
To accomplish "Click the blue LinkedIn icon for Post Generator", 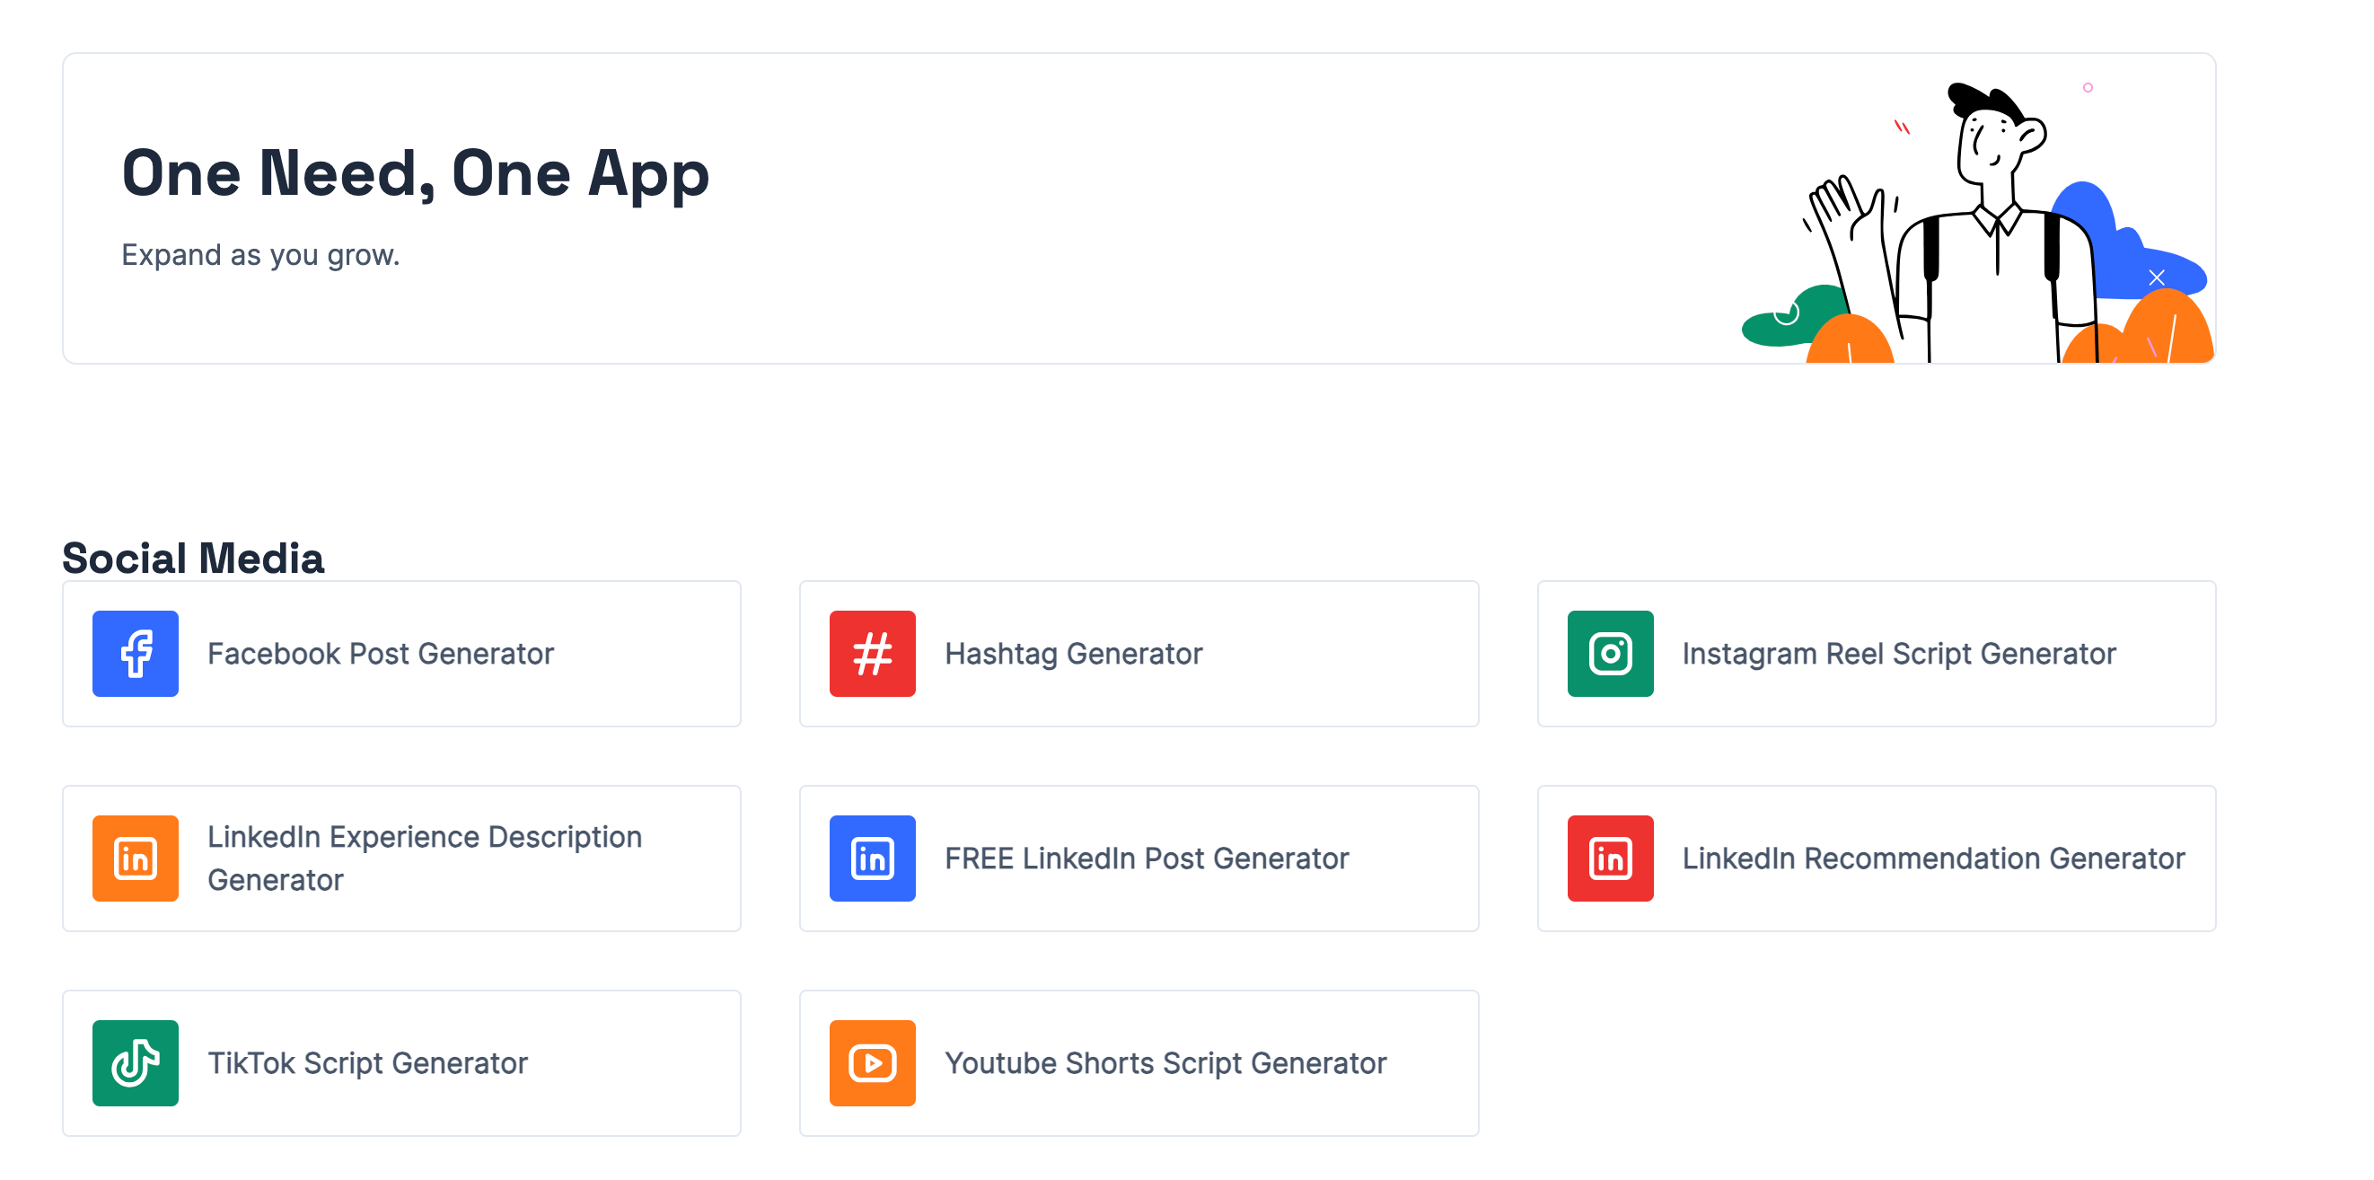I will point(872,859).
